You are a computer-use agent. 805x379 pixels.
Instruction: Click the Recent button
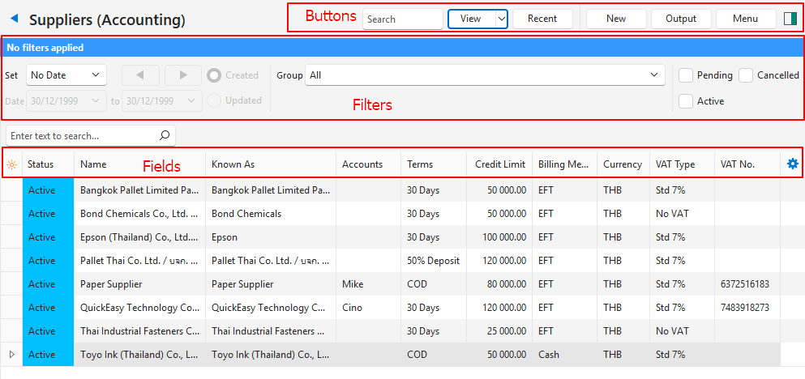point(542,19)
